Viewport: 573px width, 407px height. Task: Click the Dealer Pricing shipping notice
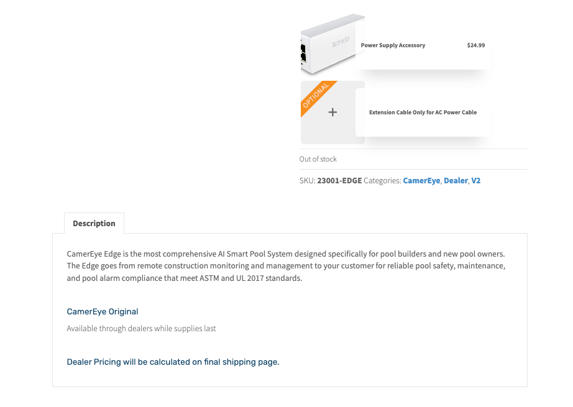coord(173,362)
